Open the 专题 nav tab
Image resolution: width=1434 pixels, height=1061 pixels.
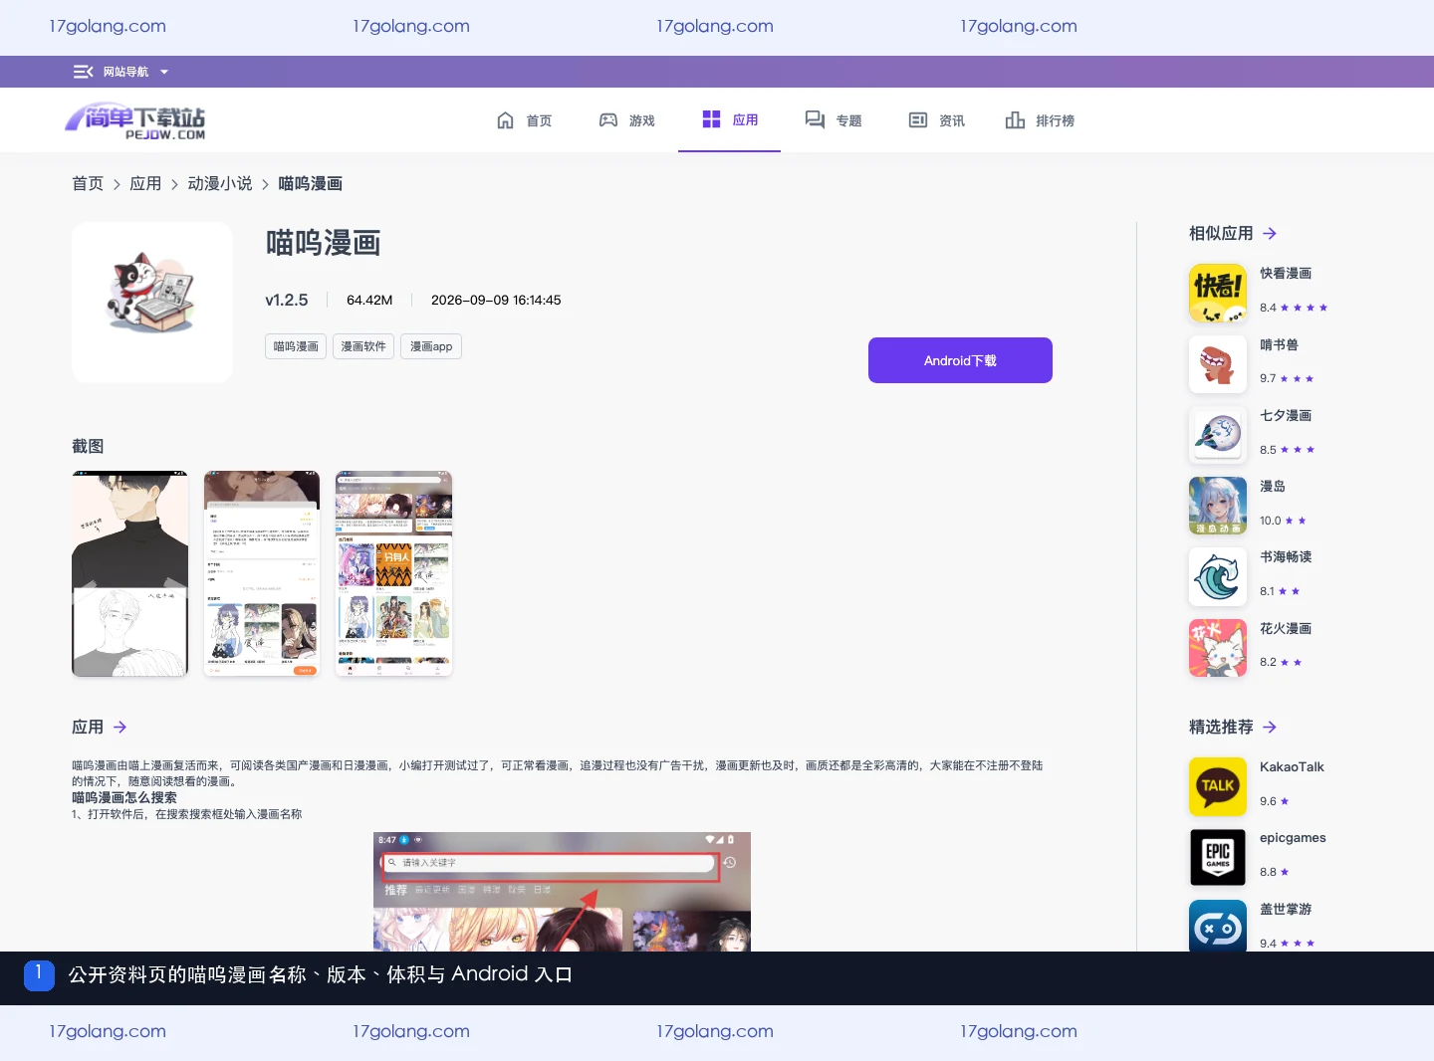click(x=834, y=120)
